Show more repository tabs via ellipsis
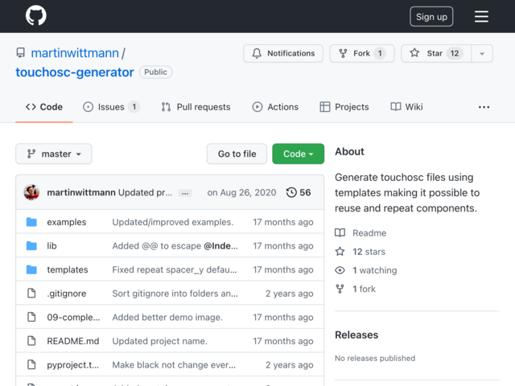This screenshot has height=386, width=515. point(484,107)
